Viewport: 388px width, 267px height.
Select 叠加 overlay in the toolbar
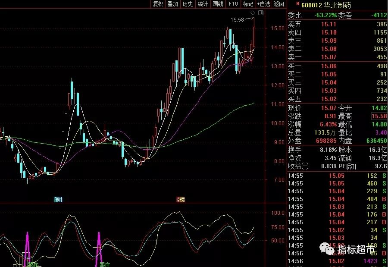(x=173, y=4)
